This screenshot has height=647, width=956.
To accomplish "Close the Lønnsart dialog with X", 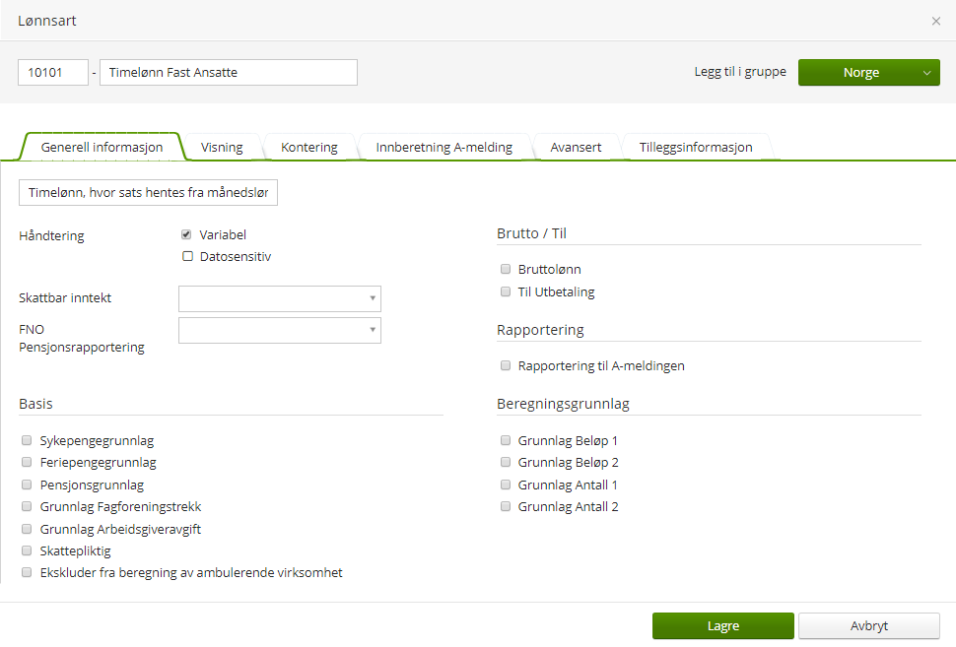I will (x=935, y=21).
